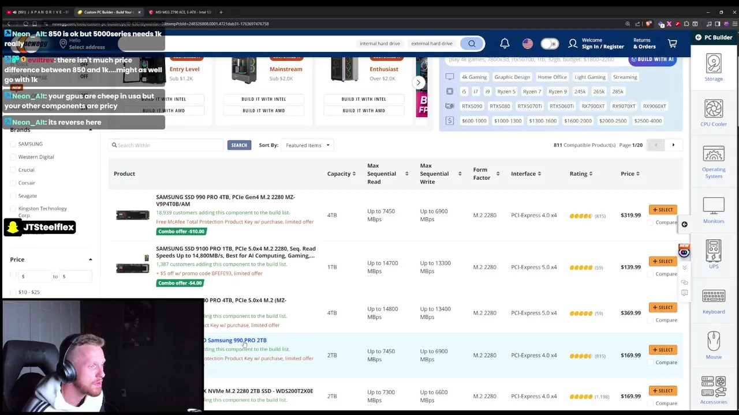The image size is (739, 415).
Task: Click the CPU filter row icon
Action: (450, 92)
